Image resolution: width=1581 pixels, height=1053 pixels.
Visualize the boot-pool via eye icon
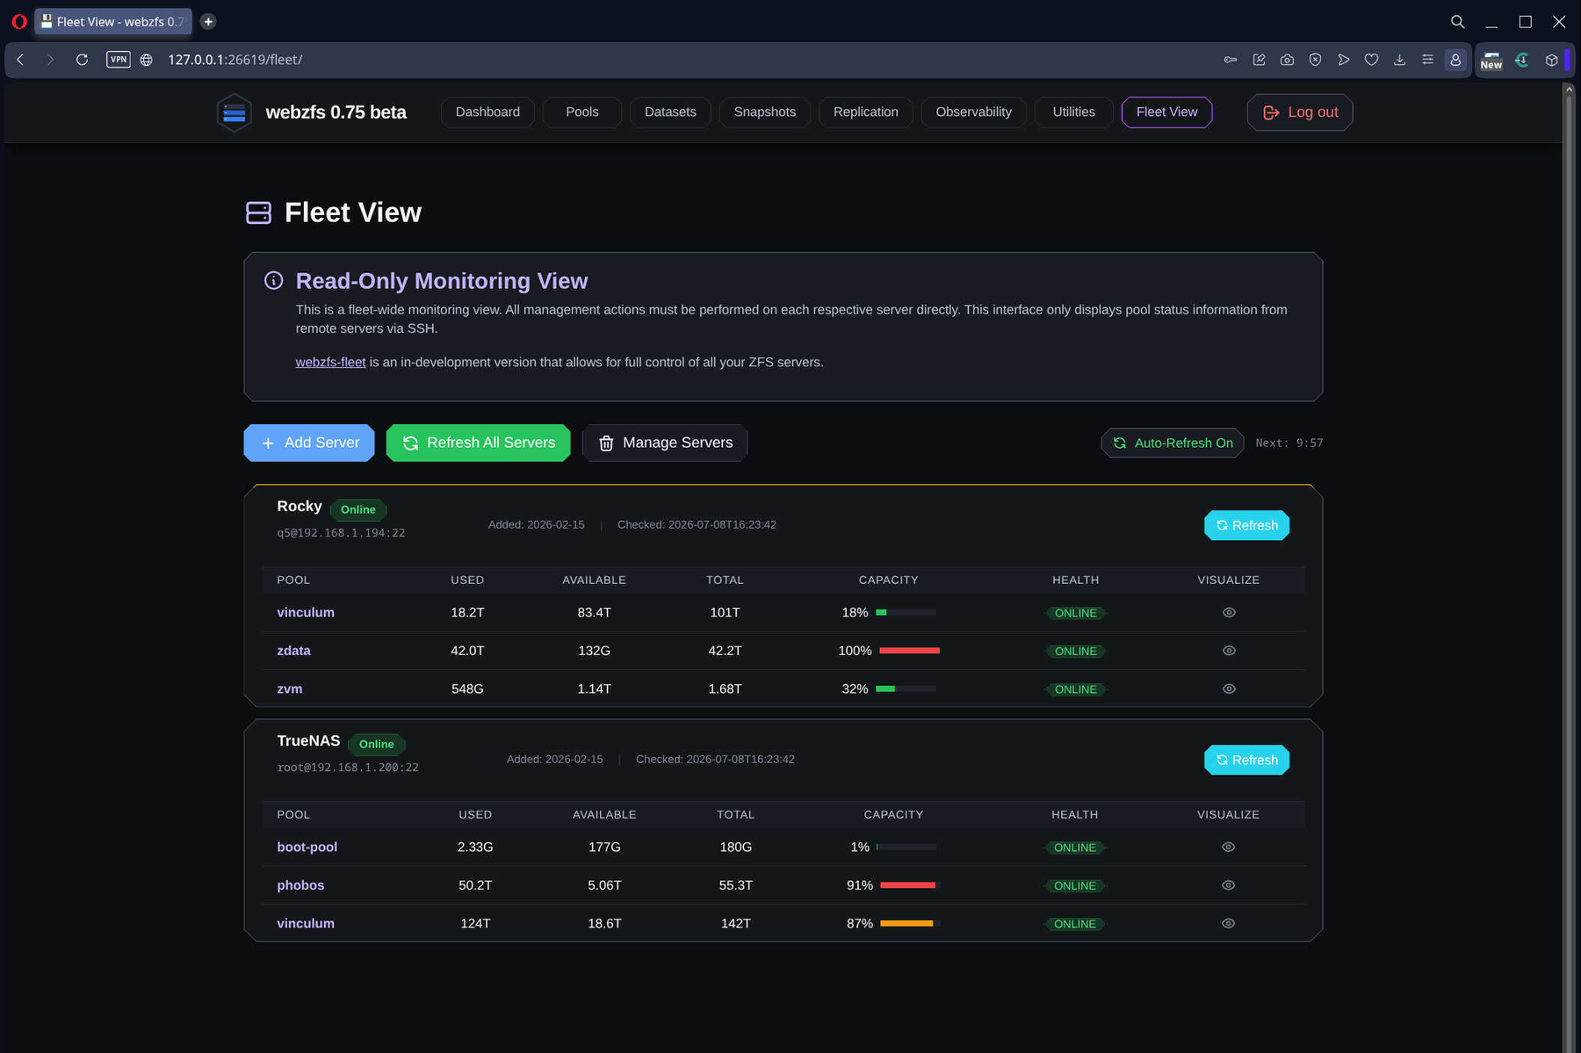point(1228,847)
